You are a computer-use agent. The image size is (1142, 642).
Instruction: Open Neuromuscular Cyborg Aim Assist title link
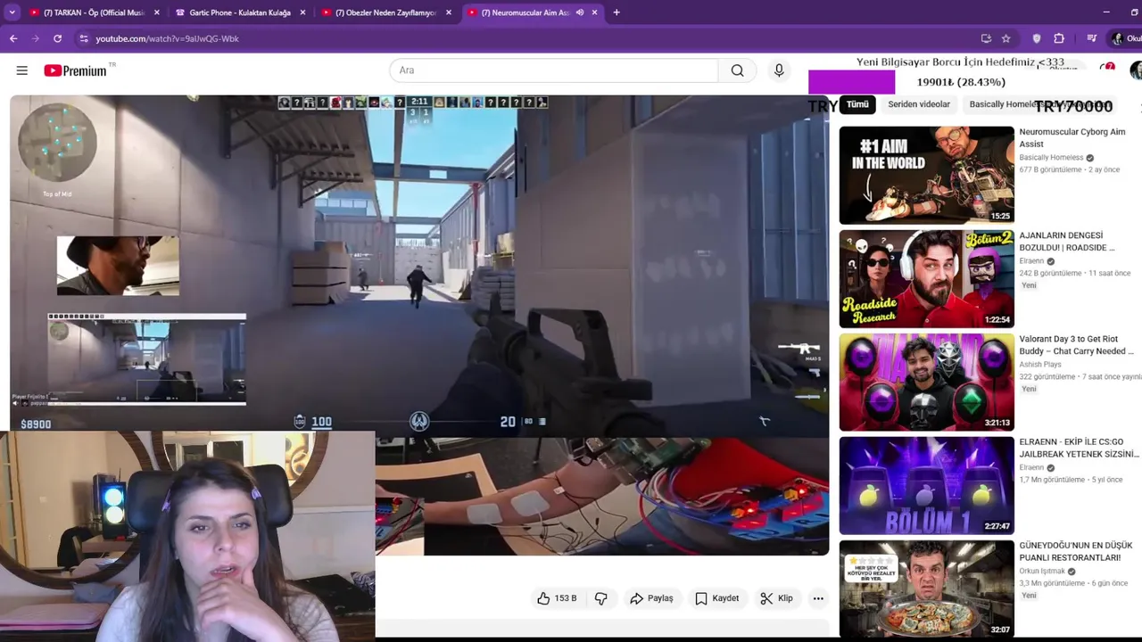1072,137
